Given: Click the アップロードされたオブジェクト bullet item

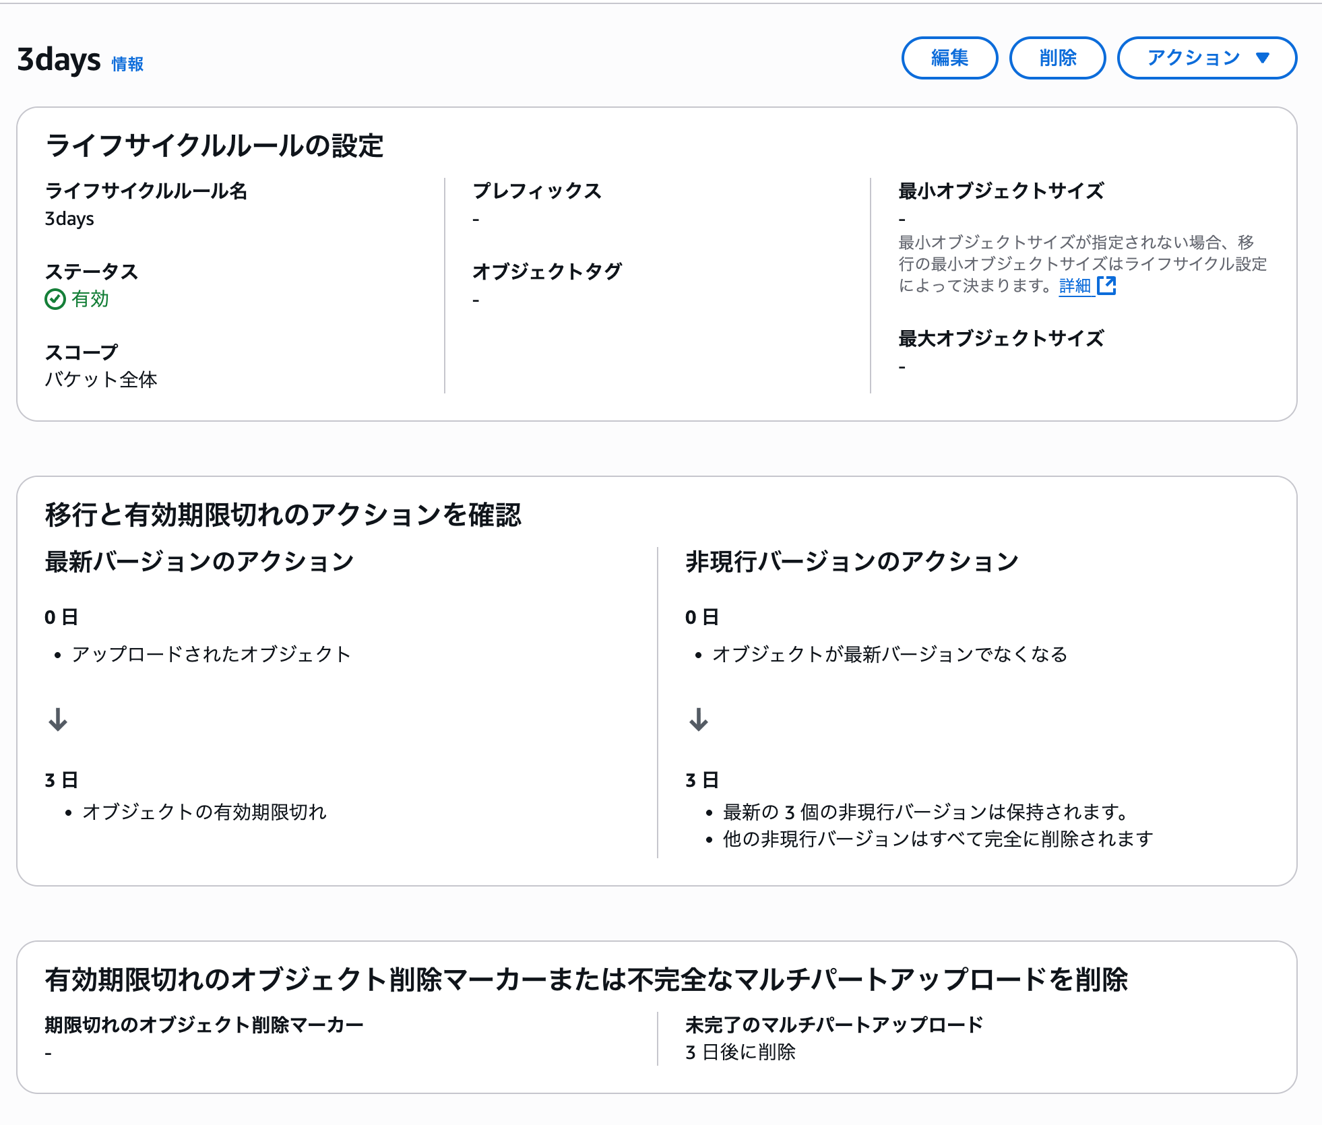Looking at the screenshot, I should 211,654.
